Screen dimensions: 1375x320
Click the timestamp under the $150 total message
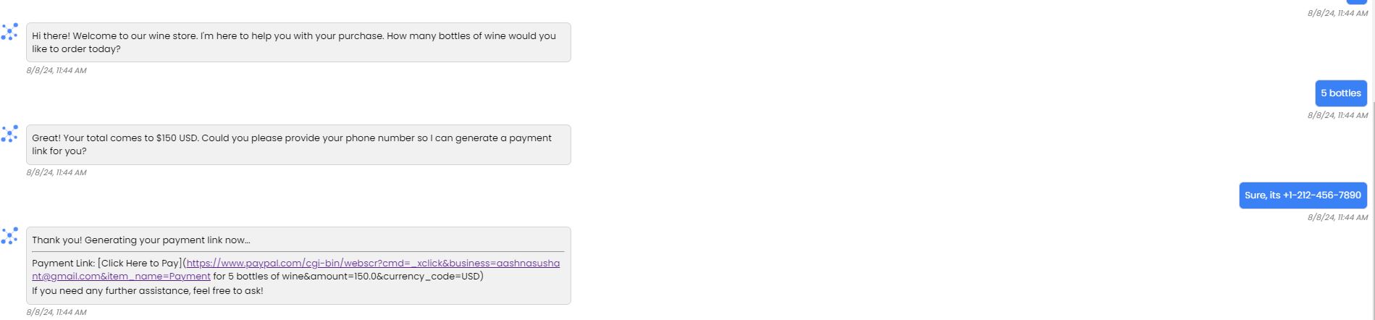pyautogui.click(x=56, y=173)
